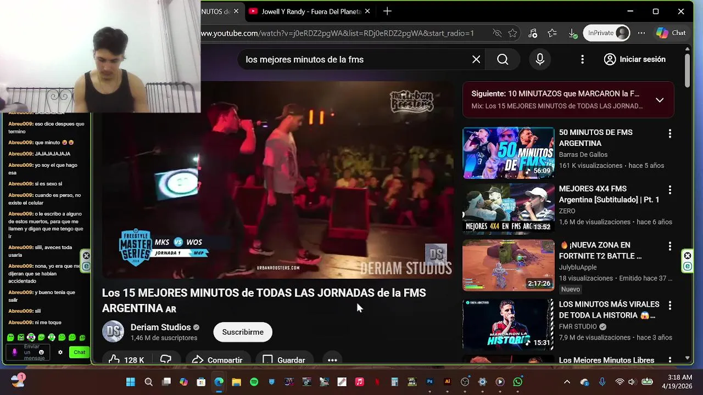Open the Edge favorites list icon
Viewport: 703px width, 395px height.
tap(552, 33)
